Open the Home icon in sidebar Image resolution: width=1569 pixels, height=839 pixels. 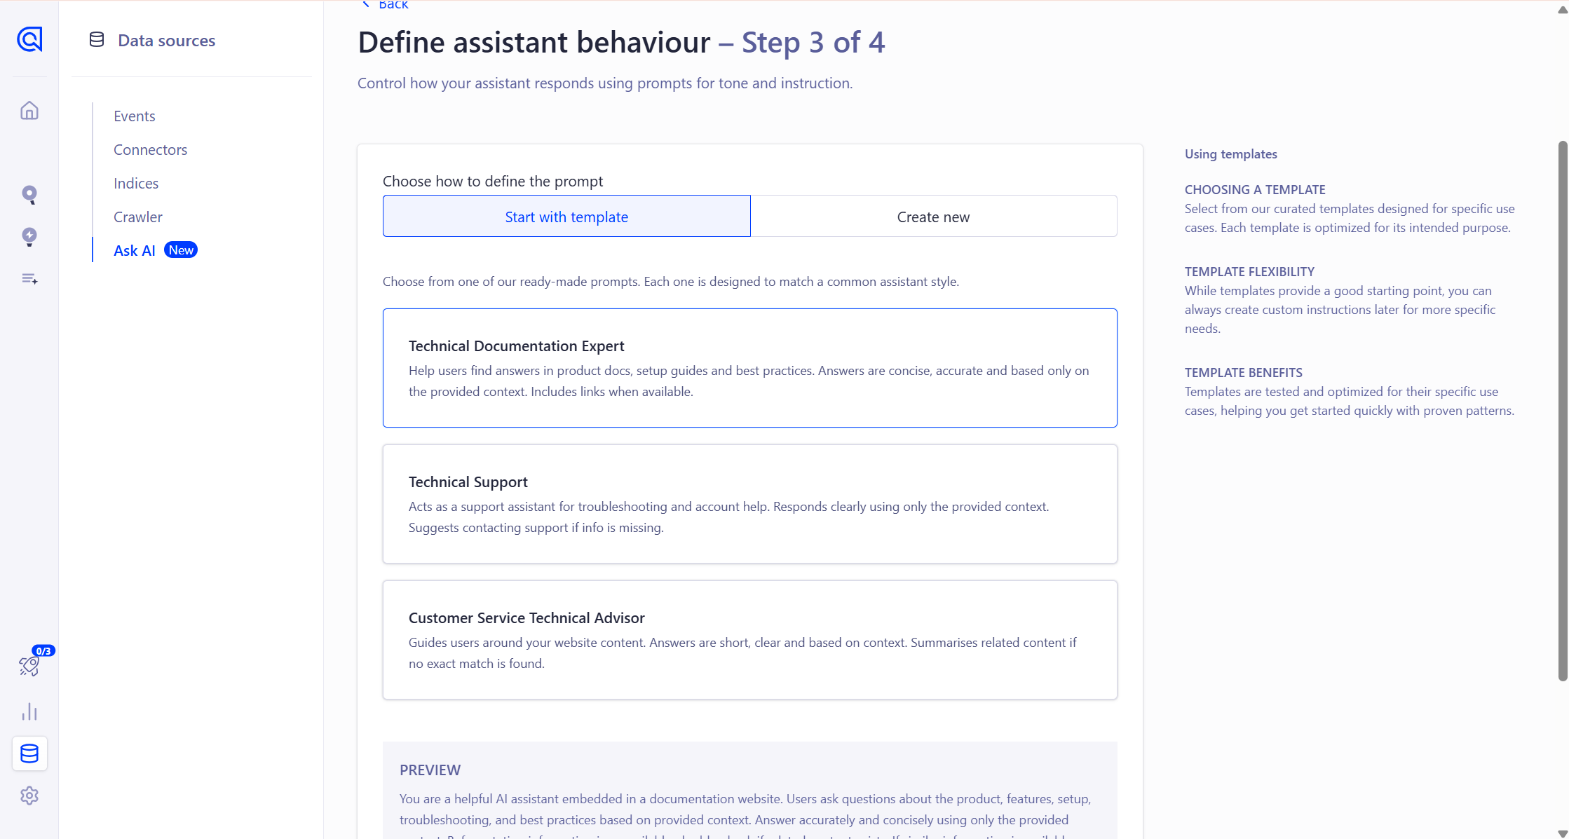coord(29,111)
